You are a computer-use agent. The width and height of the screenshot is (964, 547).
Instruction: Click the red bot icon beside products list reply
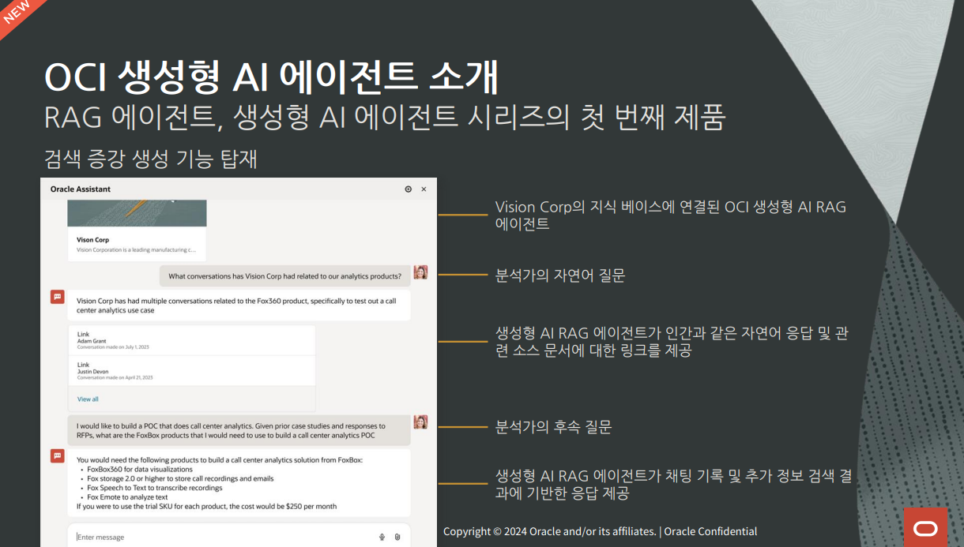[x=57, y=455]
